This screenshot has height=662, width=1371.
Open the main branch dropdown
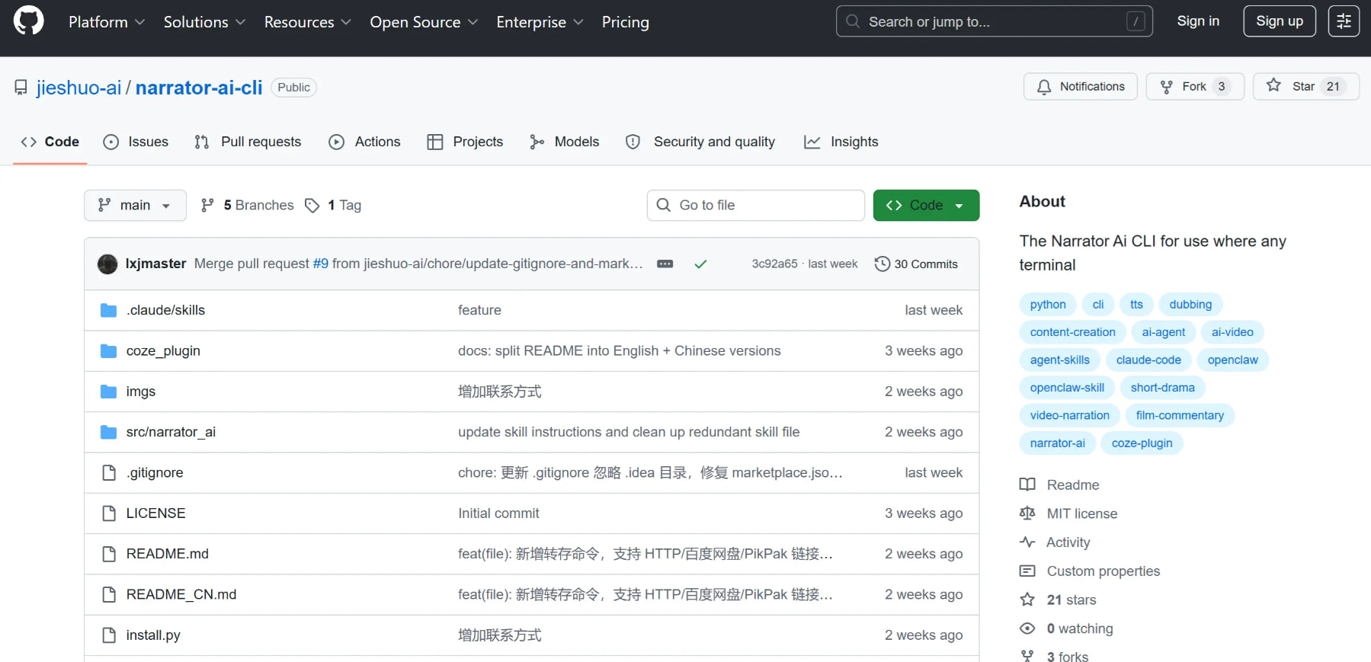[x=135, y=205]
